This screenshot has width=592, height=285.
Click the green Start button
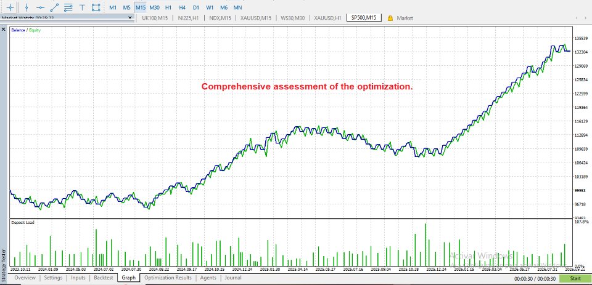(x=575, y=279)
